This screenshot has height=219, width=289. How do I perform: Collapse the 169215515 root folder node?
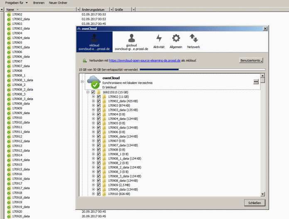88,92
